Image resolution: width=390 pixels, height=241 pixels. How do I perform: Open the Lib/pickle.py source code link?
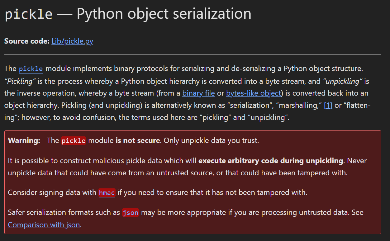pos(72,41)
